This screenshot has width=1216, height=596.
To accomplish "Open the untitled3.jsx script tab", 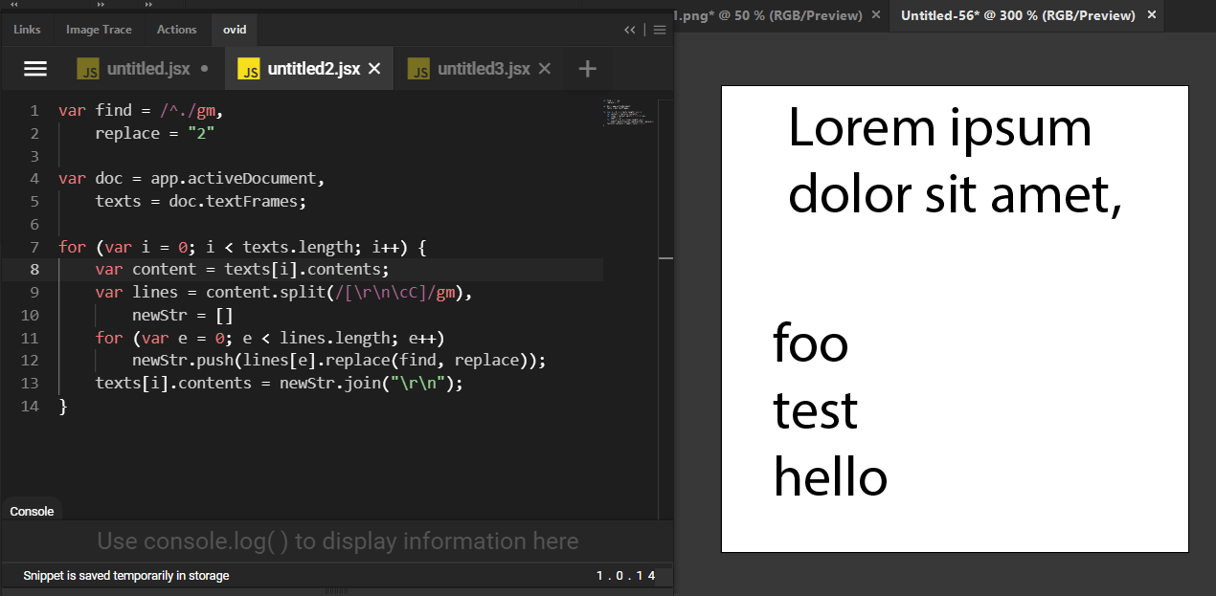I will pos(484,68).
